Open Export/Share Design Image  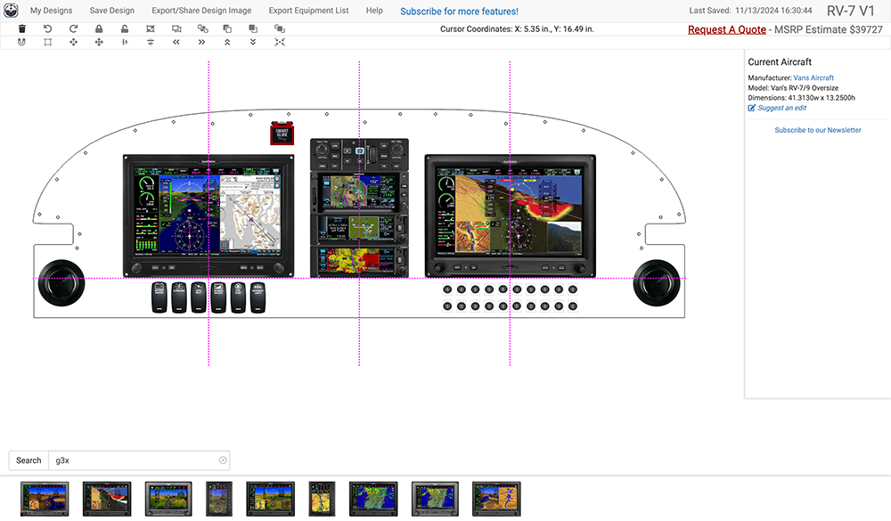(201, 11)
